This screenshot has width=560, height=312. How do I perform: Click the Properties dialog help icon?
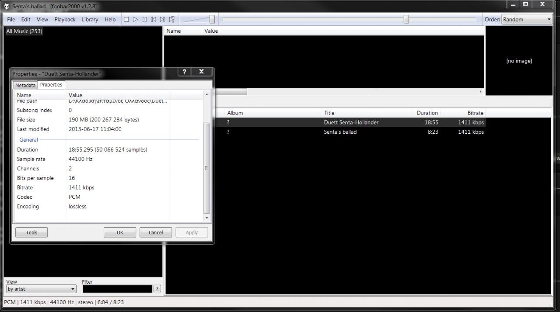pos(184,72)
